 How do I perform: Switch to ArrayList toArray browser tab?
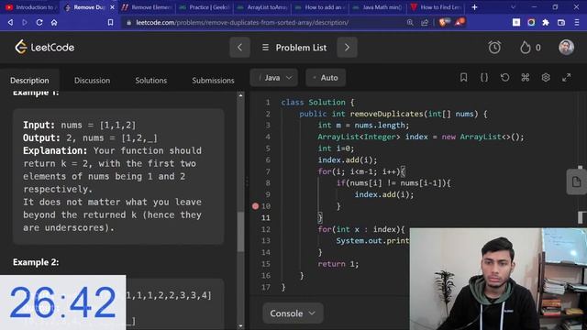click(x=262, y=7)
